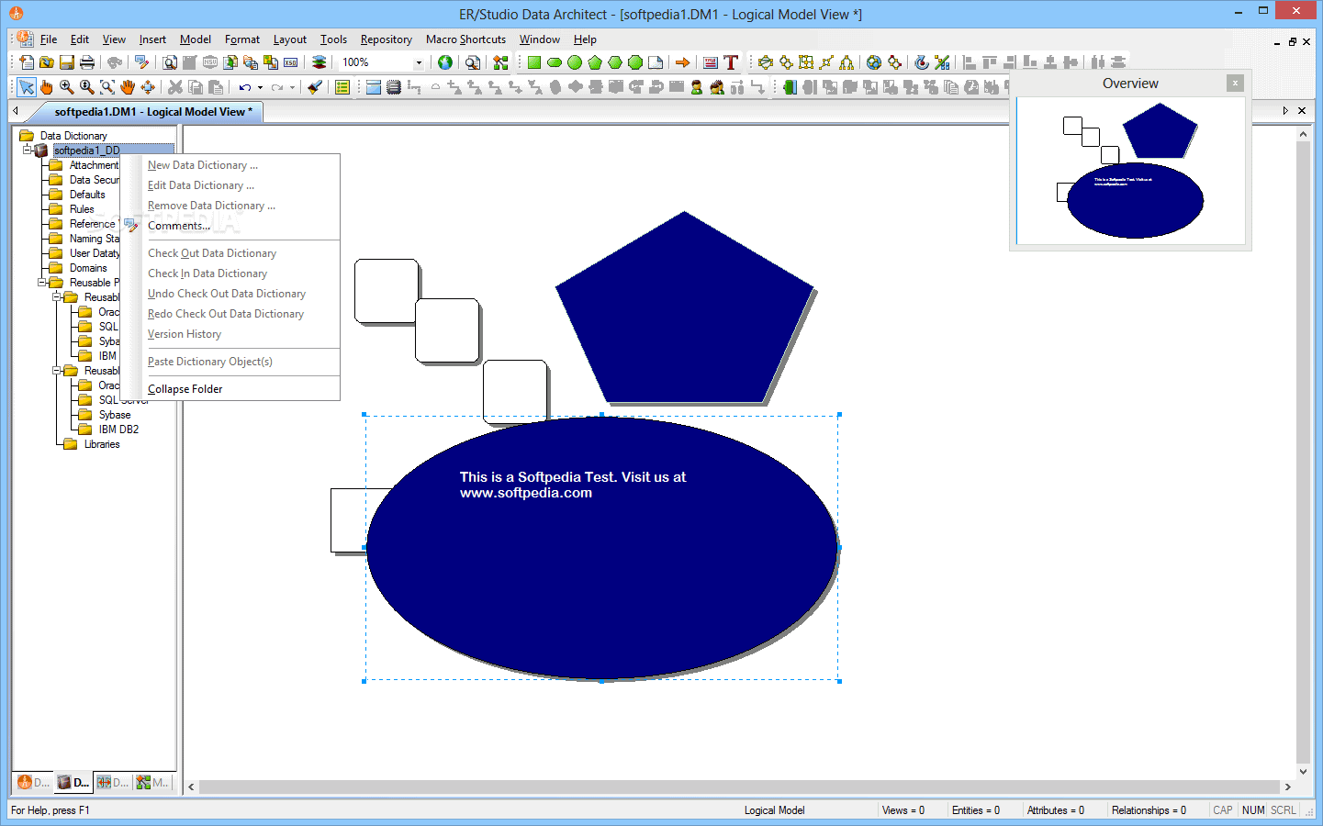This screenshot has height=826, width=1323.
Task: Close the document tab via X
Action: pos(1302,110)
